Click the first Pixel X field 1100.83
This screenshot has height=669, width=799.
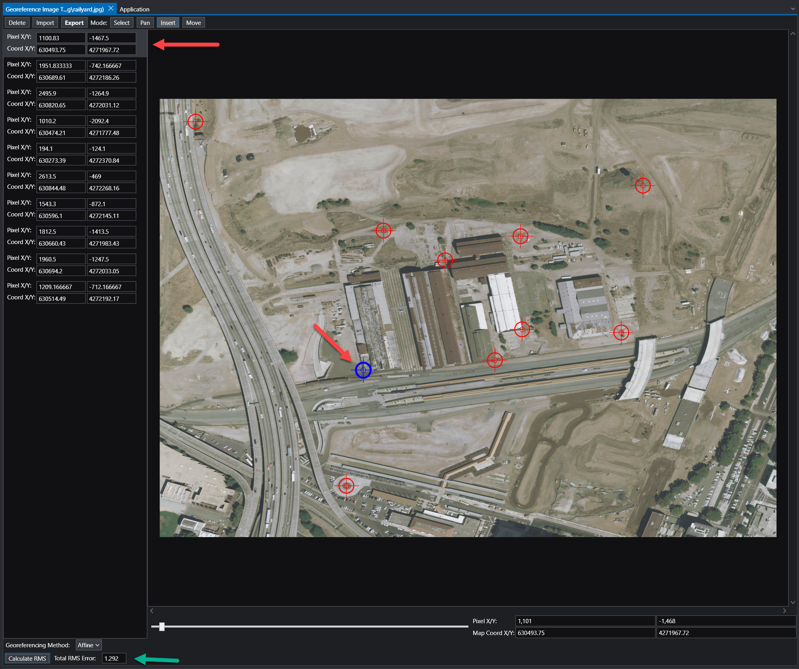(x=60, y=38)
